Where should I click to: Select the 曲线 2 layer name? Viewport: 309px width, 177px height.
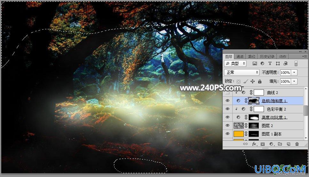click(x=273, y=93)
